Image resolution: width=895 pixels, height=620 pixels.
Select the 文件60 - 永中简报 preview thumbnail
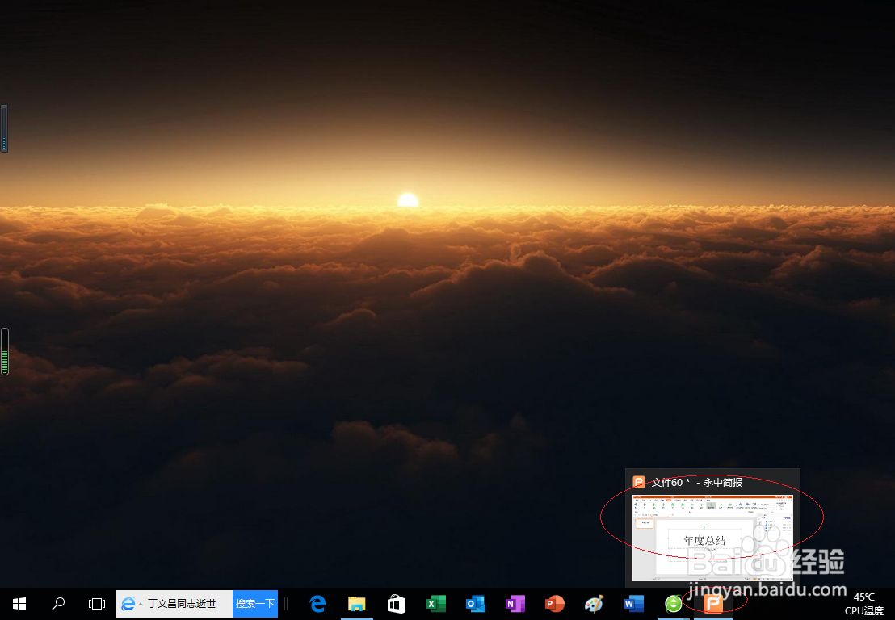click(x=712, y=538)
